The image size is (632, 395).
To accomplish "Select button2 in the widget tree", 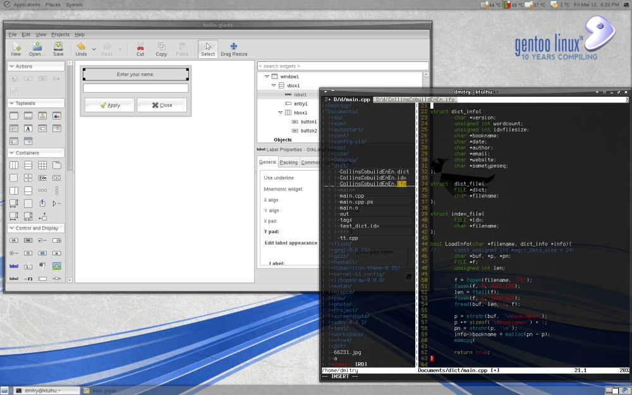I will coord(309,131).
